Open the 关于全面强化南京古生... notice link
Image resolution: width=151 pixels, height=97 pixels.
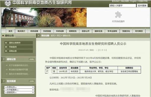coord(19,65)
